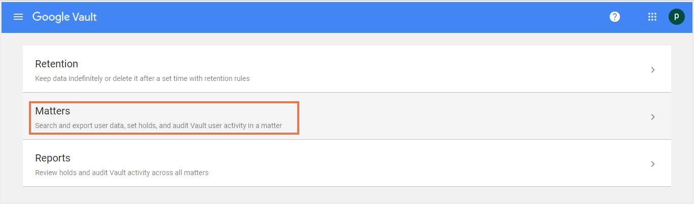Click empty space in the blue header bar
The image size is (694, 204).
point(356,17)
